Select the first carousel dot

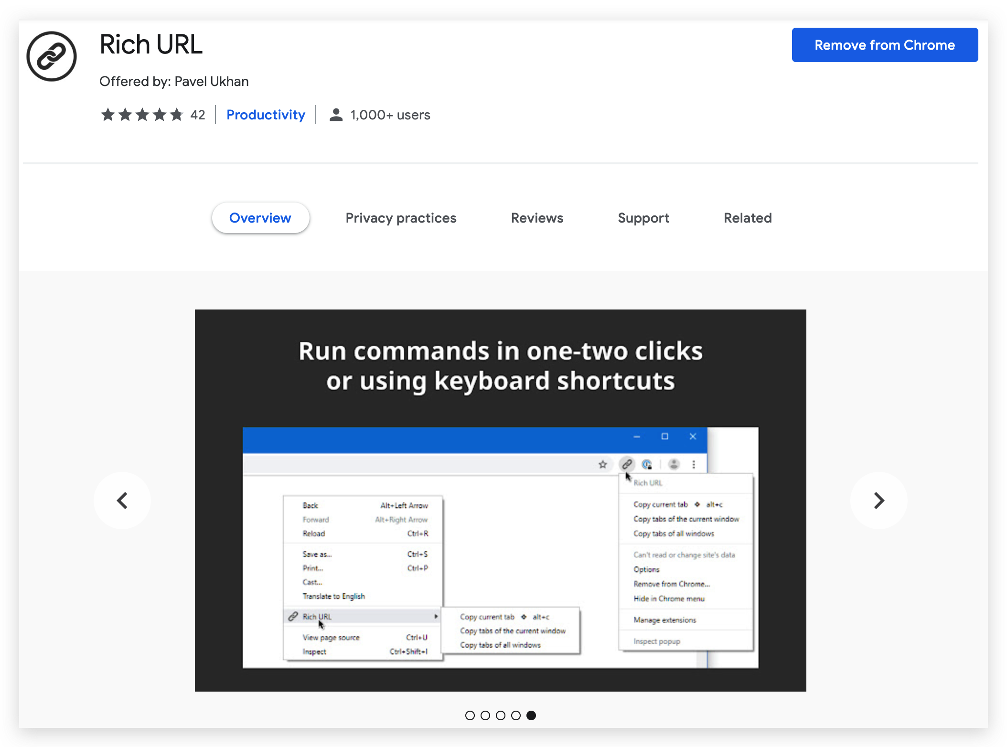point(470,715)
